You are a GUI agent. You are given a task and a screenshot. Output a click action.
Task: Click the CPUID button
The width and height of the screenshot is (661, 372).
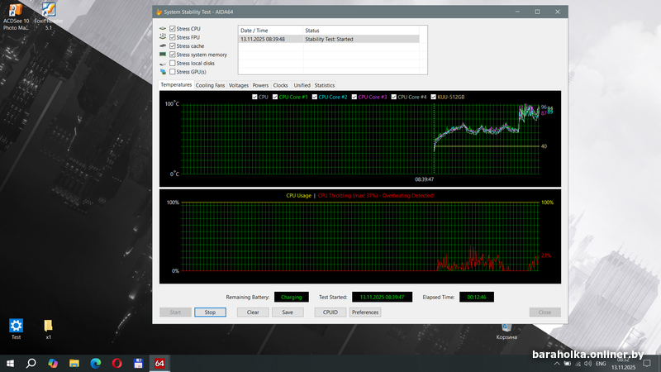[x=330, y=312]
